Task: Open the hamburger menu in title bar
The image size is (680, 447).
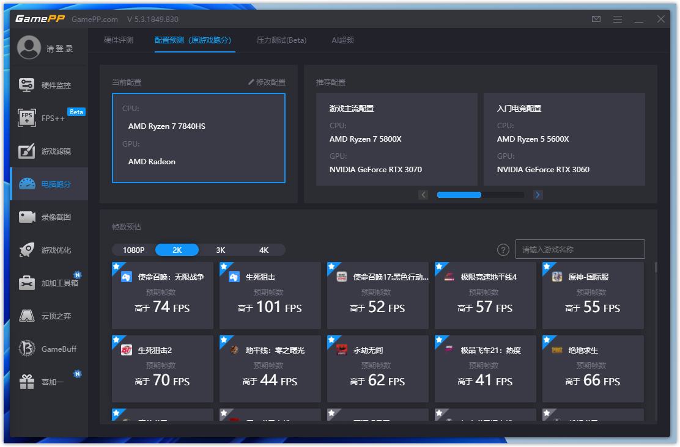Action: pos(618,19)
